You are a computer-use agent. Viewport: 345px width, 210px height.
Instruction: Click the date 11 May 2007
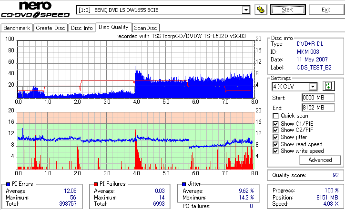click(x=312, y=60)
